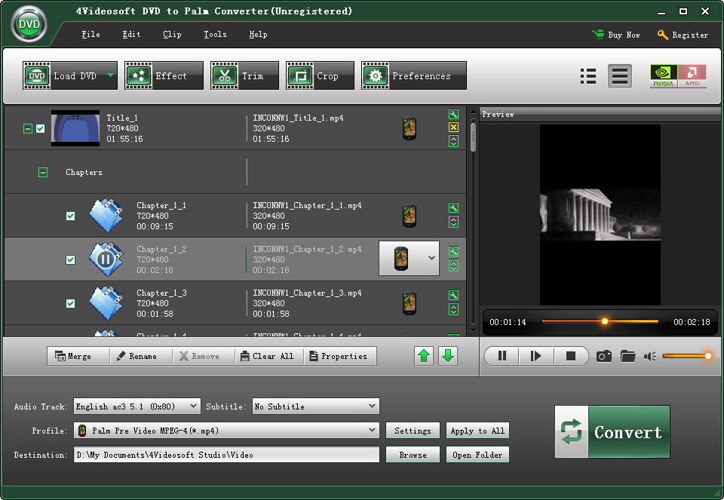The height and width of the screenshot is (500, 724).
Task: Click the Title_1 Palm device profile icon
Action: 409,128
